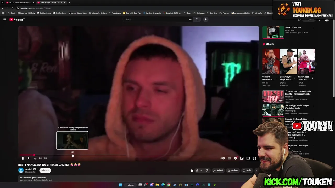
Task: Go back in browser history
Action: coord(3,8)
